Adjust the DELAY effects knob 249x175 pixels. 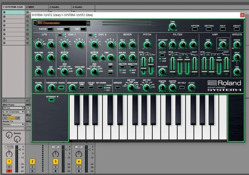click(x=237, y=57)
